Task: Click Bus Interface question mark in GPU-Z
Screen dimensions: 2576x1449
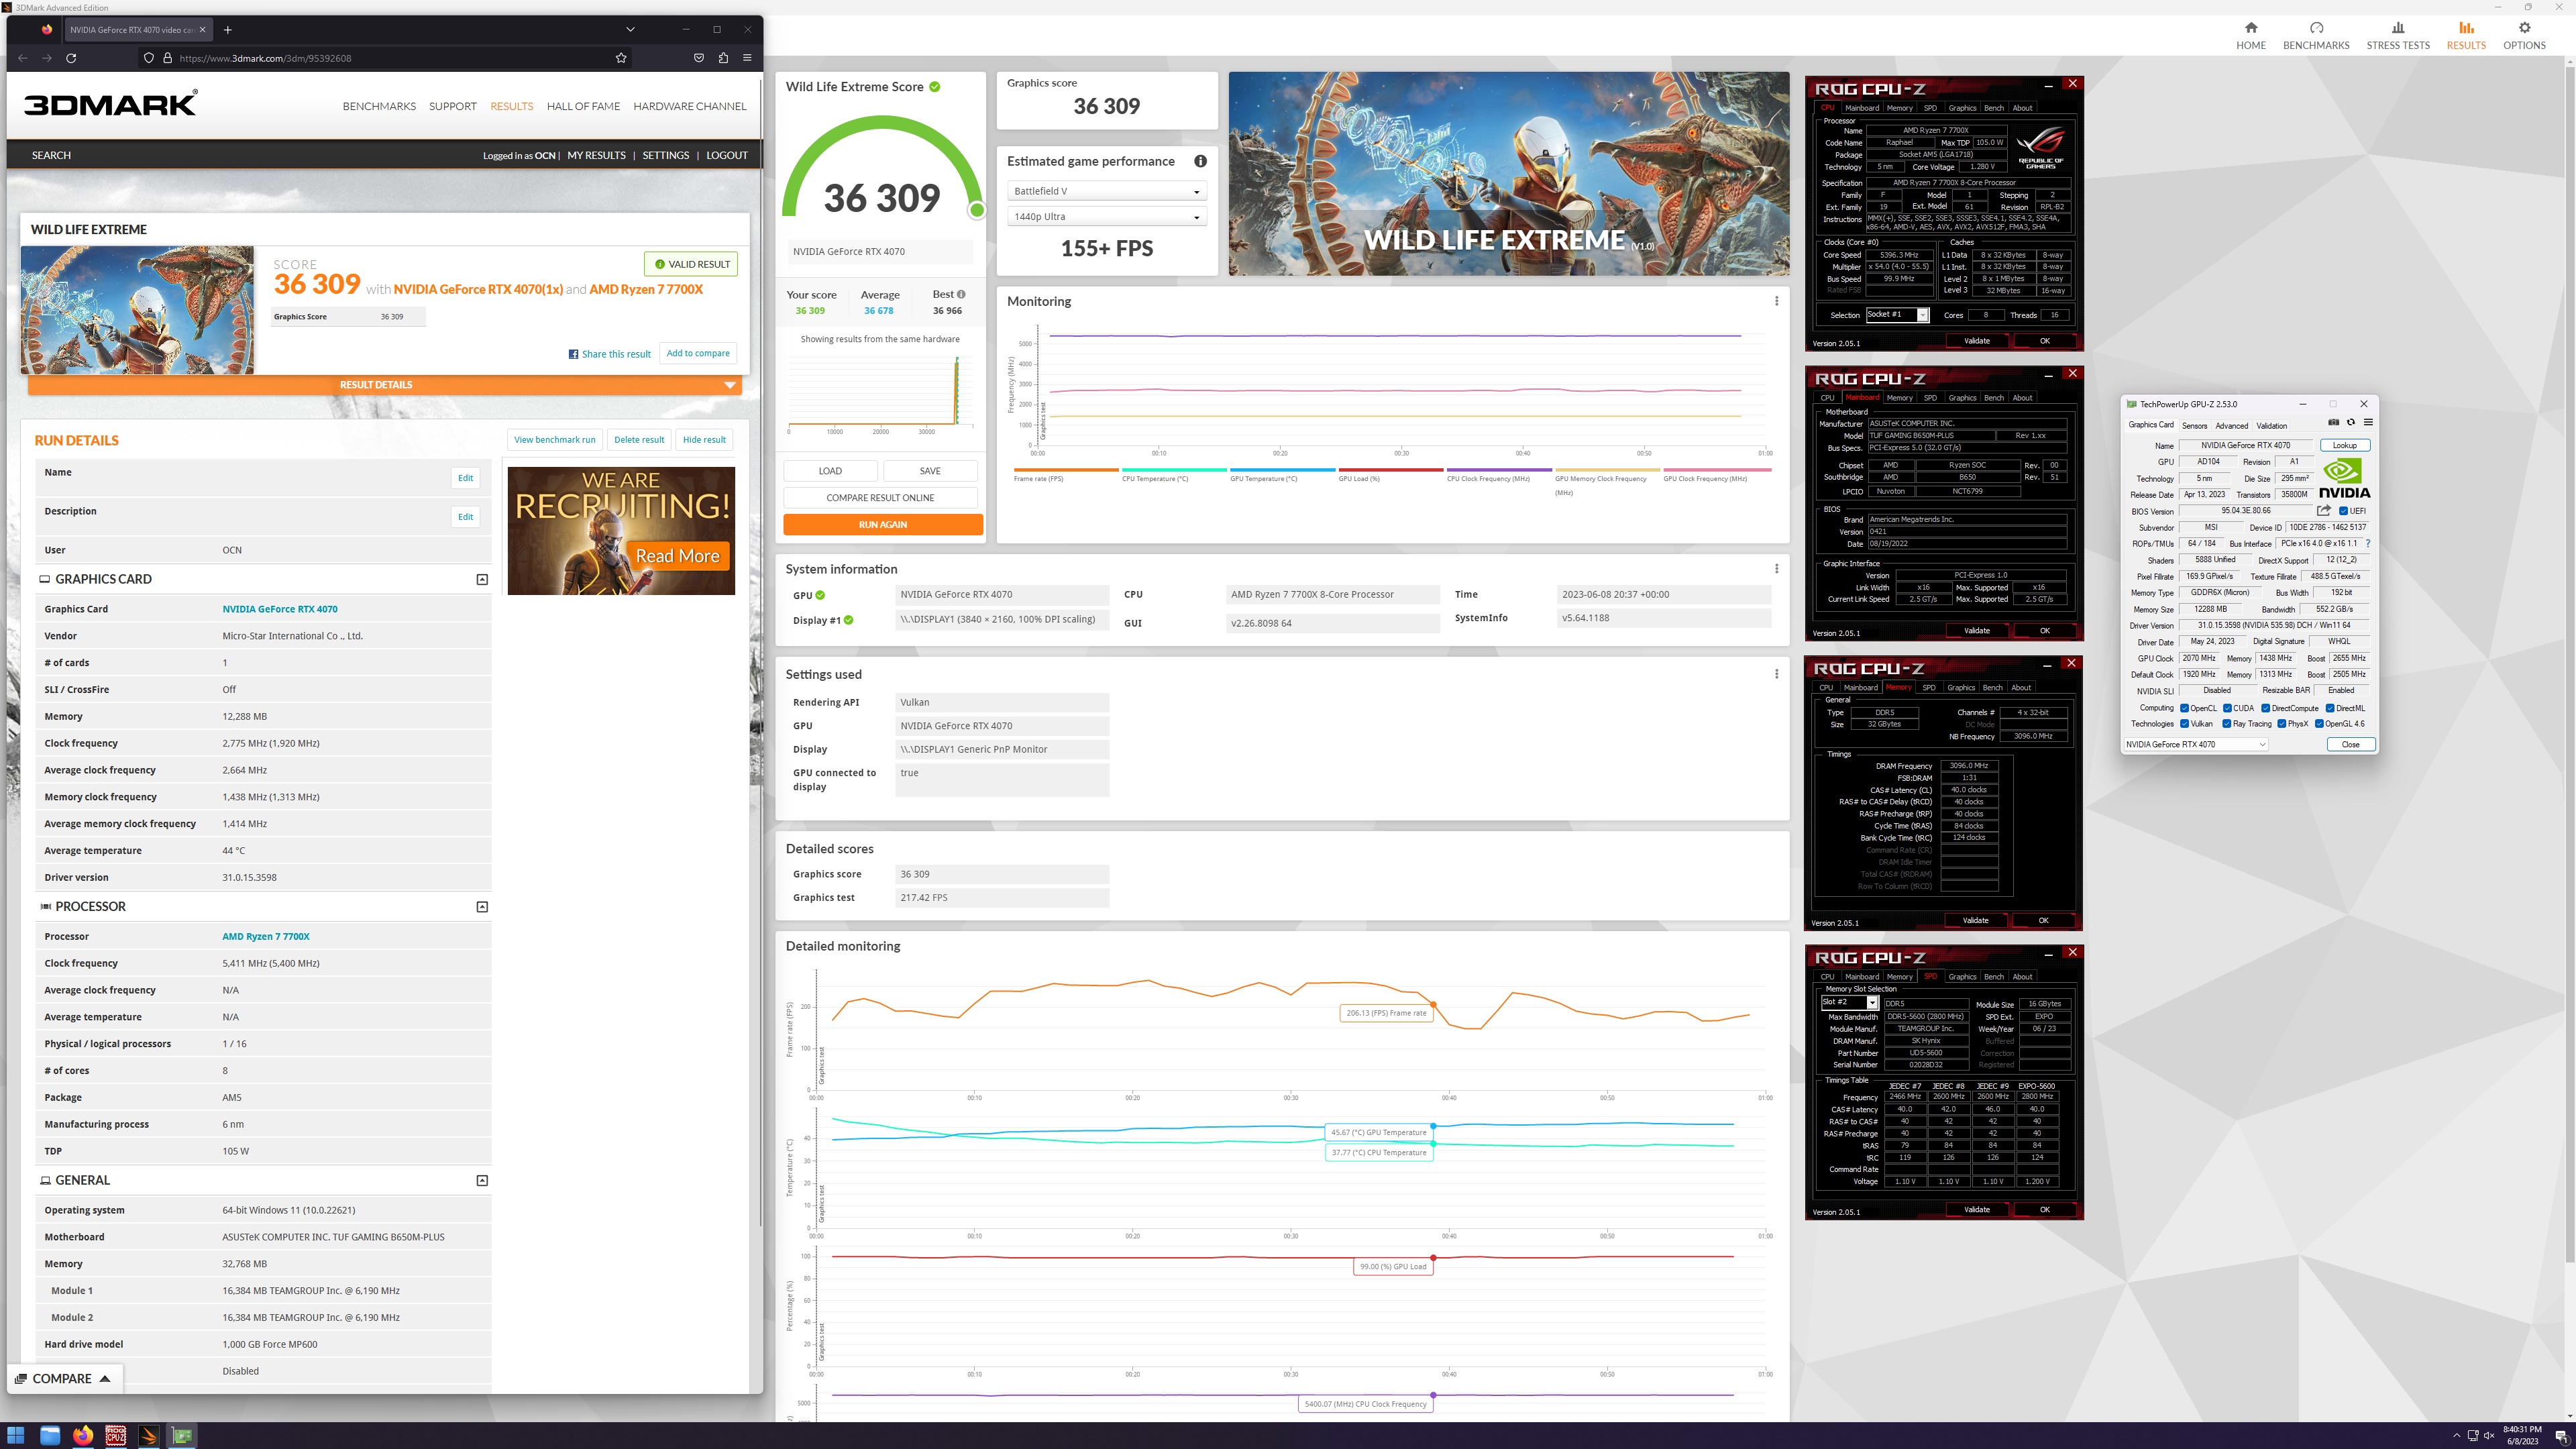Action: [x=2368, y=544]
